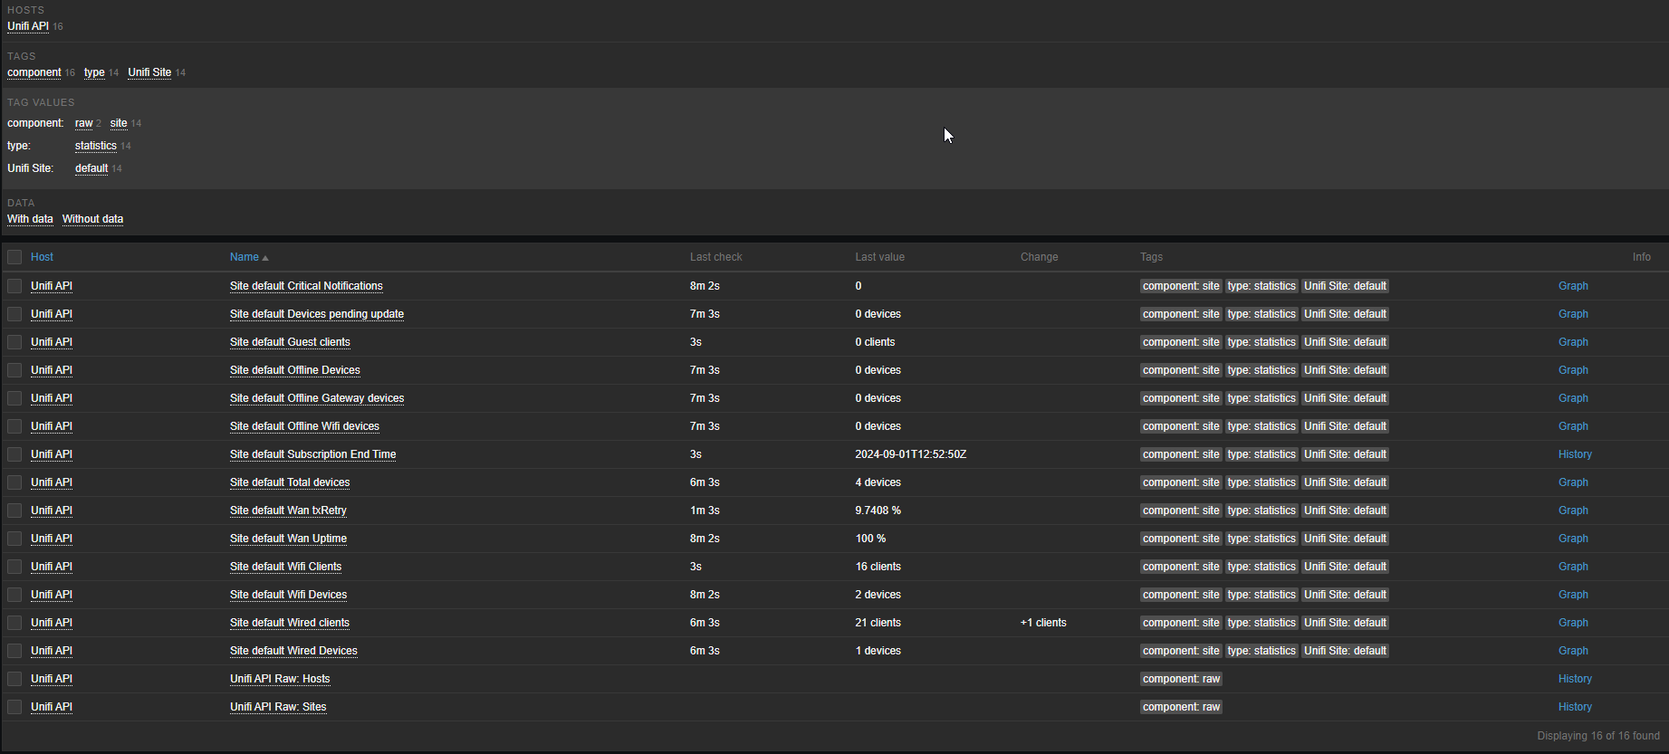Open Site default Offline Gateway devices item
The height and width of the screenshot is (754, 1669).
317,398
